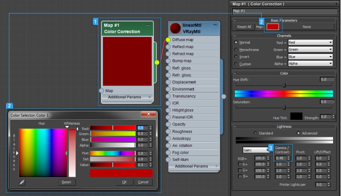The width and height of the screenshot is (341, 196).
Task: Click the Environment input socket
Action: [x=168, y=89]
